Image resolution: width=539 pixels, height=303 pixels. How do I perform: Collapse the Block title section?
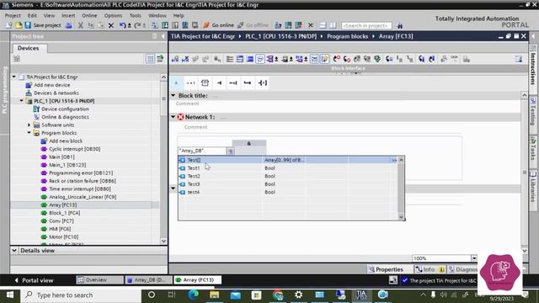click(x=173, y=95)
